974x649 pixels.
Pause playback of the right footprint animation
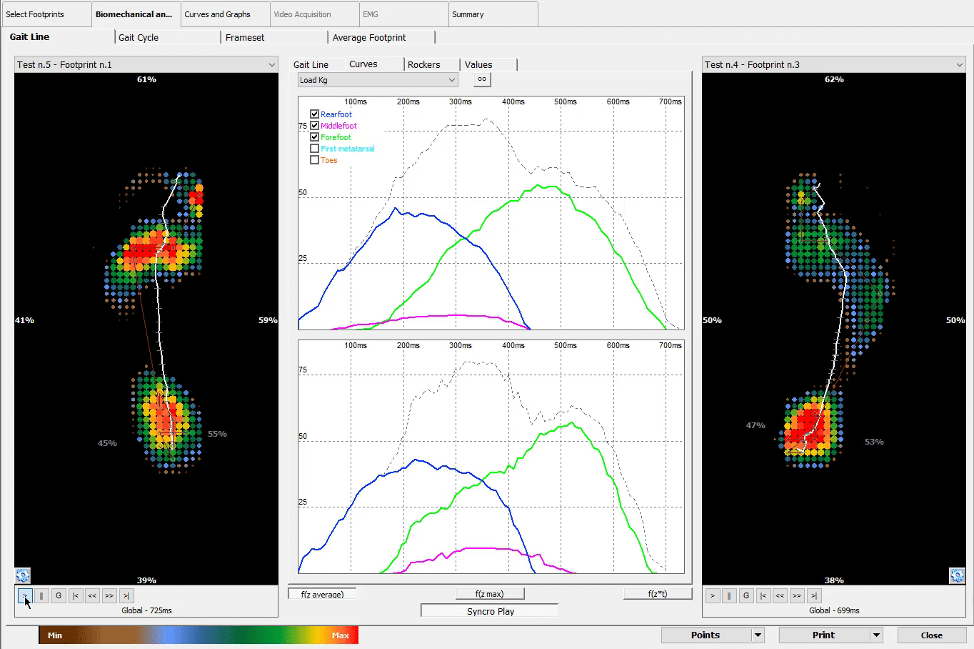(729, 595)
